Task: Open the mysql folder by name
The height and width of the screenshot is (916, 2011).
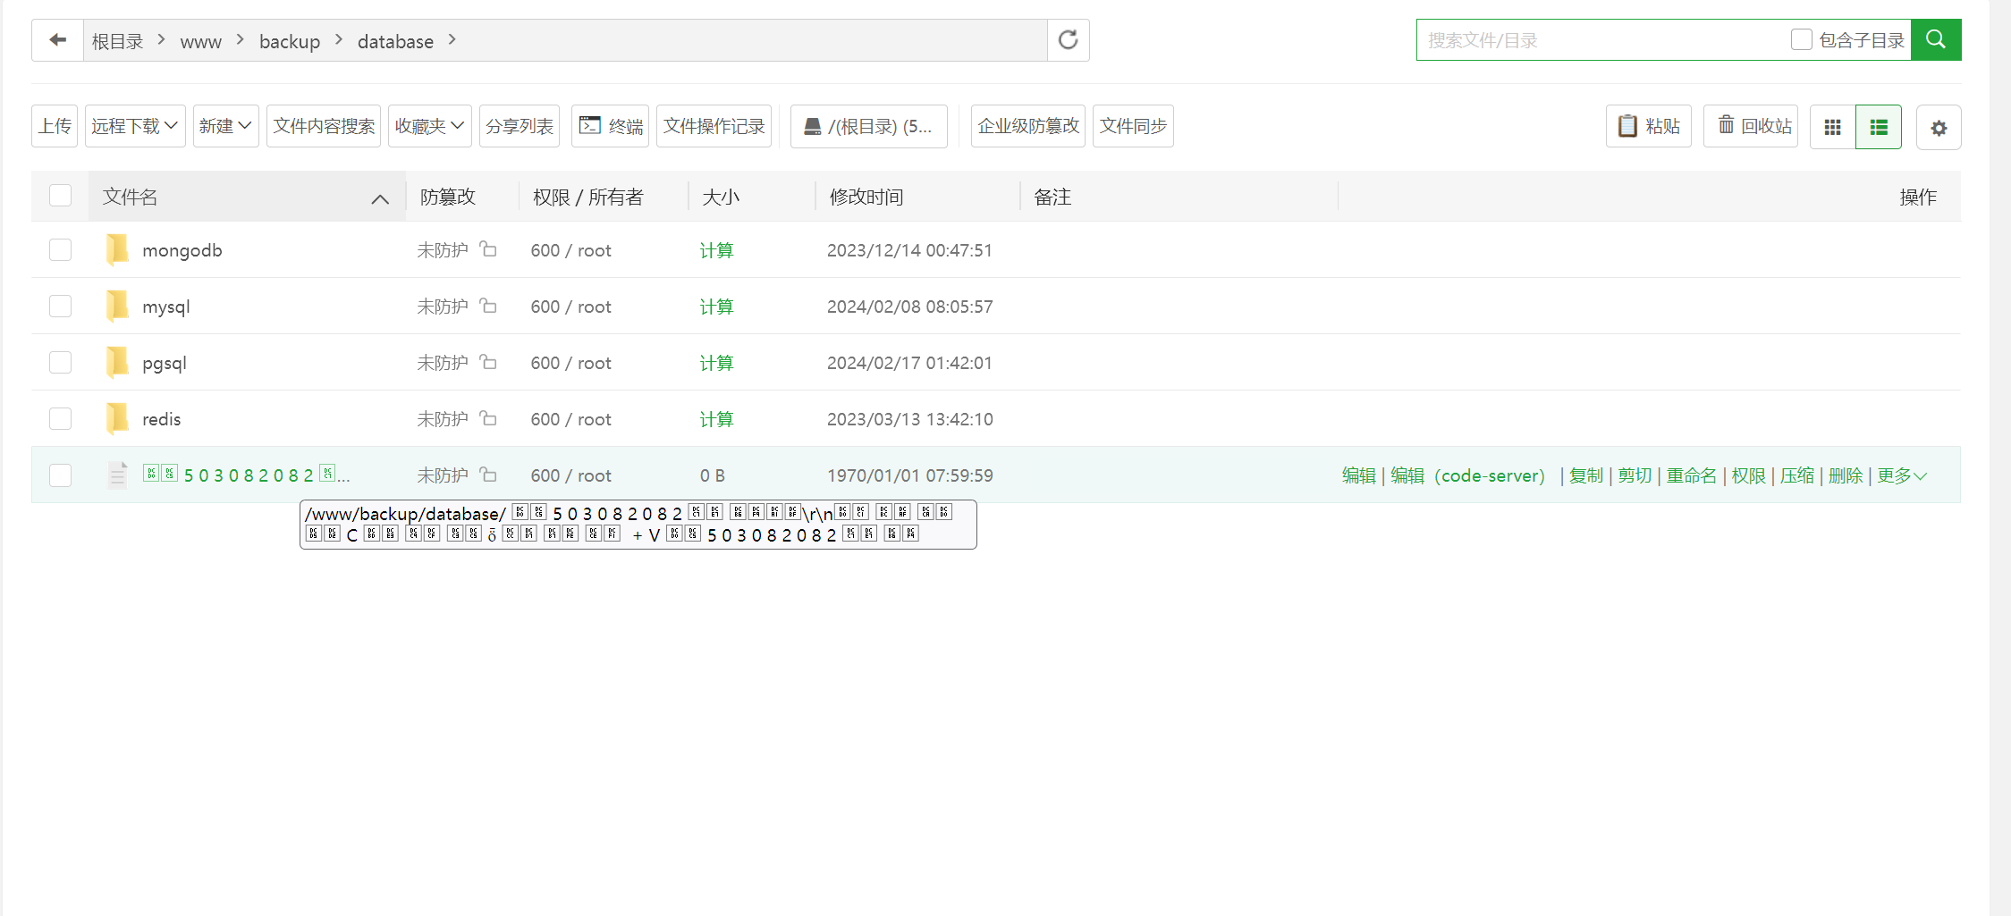Action: click(x=166, y=307)
